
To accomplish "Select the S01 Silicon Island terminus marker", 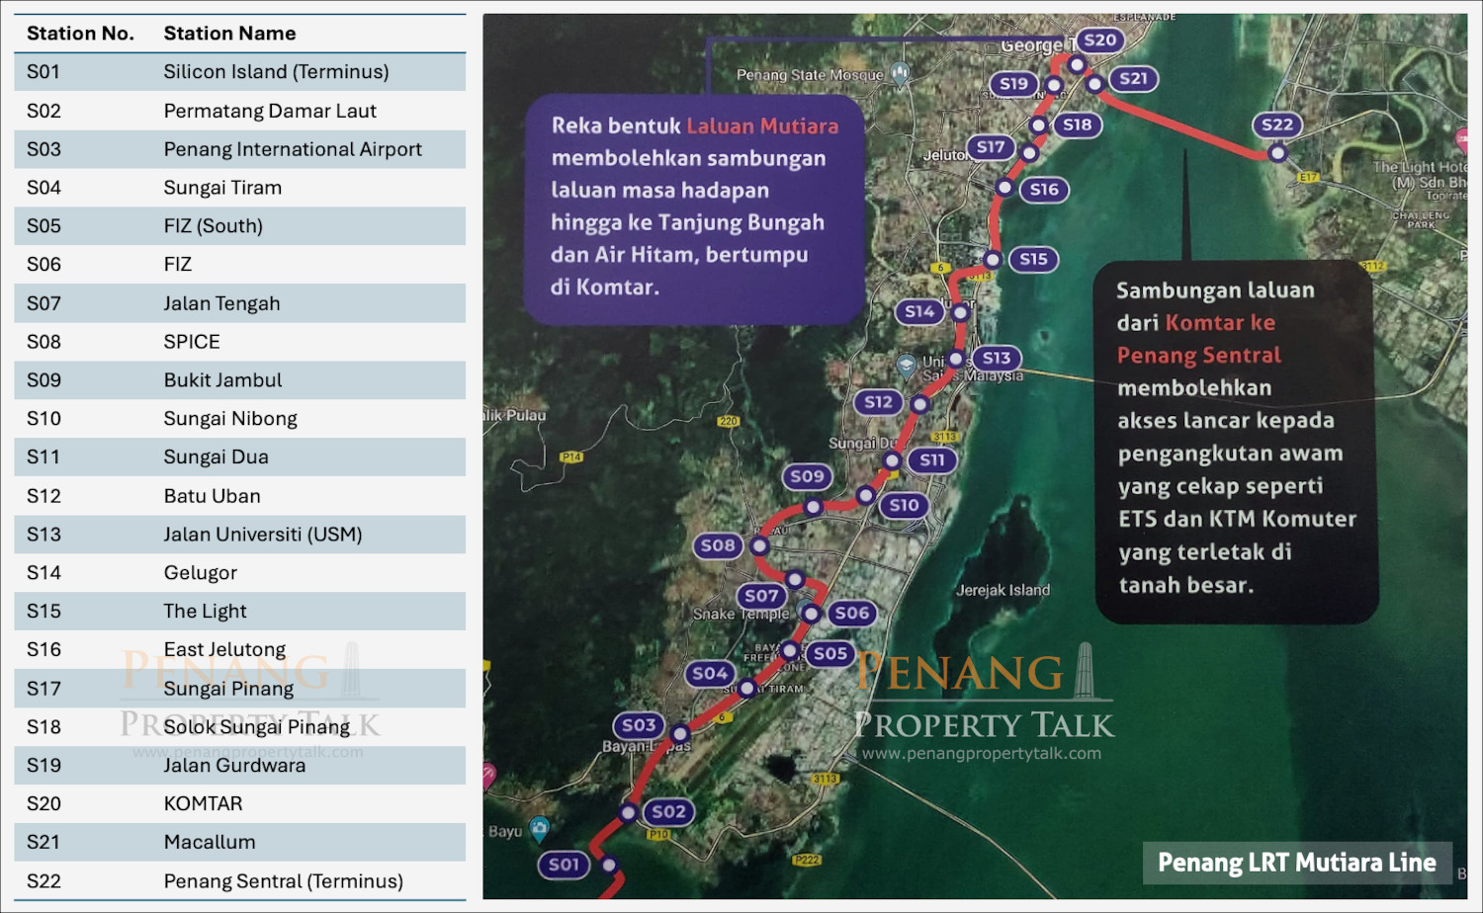I will click(x=564, y=864).
